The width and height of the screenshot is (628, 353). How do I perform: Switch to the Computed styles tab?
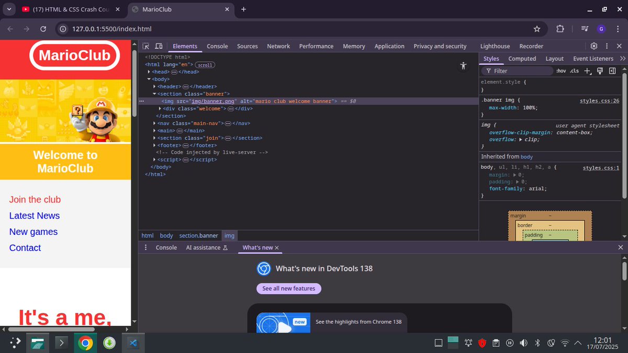click(x=522, y=59)
